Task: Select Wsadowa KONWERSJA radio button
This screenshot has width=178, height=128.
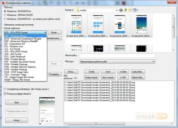Action: 6,11
